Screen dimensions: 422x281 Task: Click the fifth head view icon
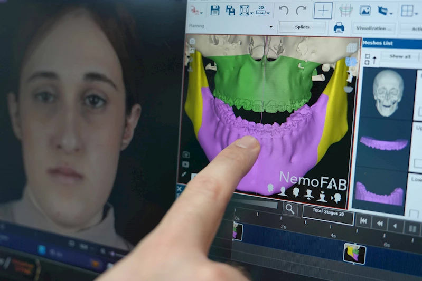pyautogui.click(x=322, y=196)
